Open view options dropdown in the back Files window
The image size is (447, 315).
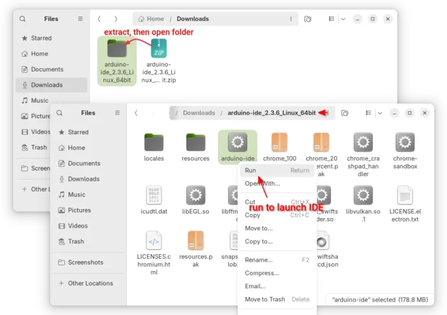(344, 19)
